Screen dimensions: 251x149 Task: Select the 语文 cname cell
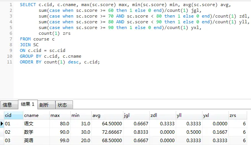(36, 123)
